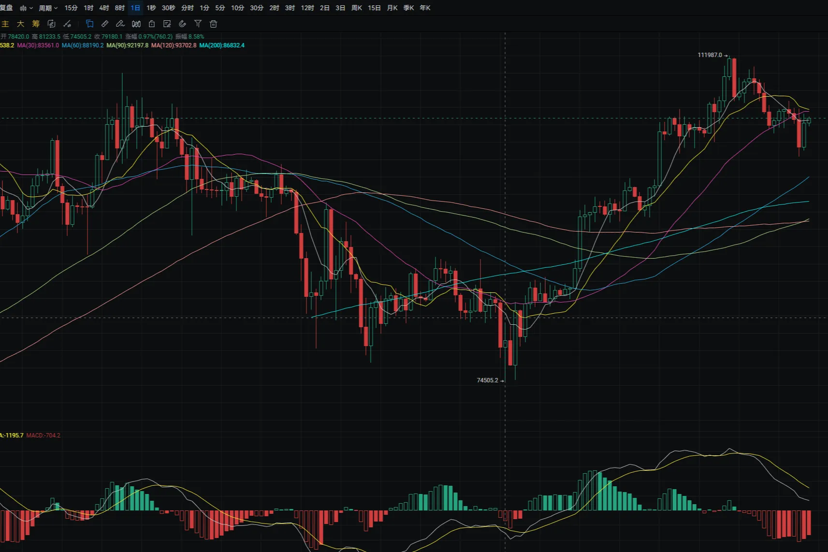Viewport: 828px width, 552px height.
Task: Choose the 2日 timeframe
Action: [325, 8]
